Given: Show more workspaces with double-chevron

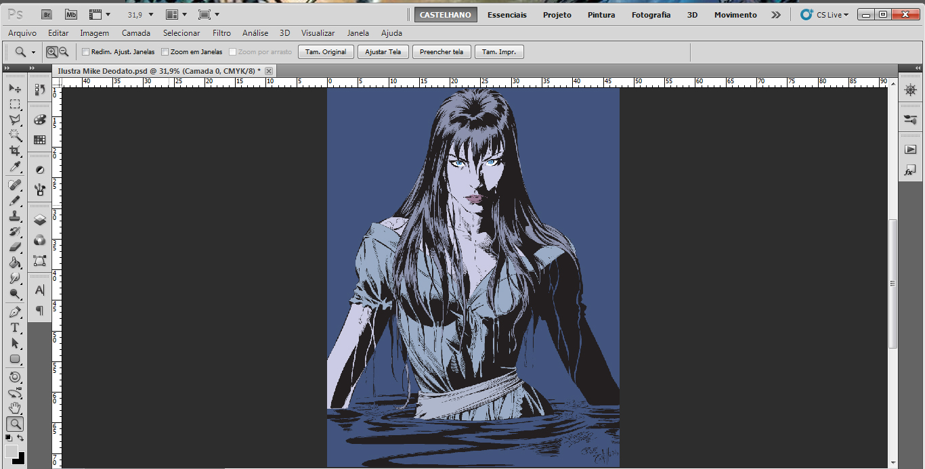Looking at the screenshot, I should point(776,14).
